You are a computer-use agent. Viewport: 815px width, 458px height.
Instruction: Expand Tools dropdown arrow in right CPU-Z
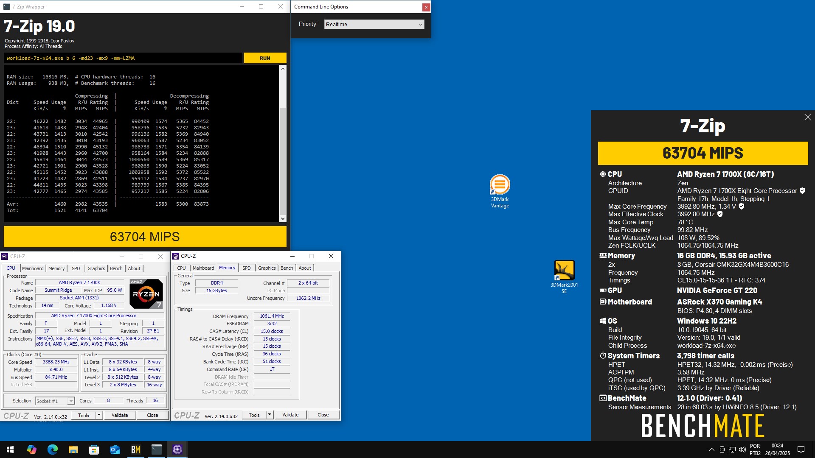click(x=270, y=415)
